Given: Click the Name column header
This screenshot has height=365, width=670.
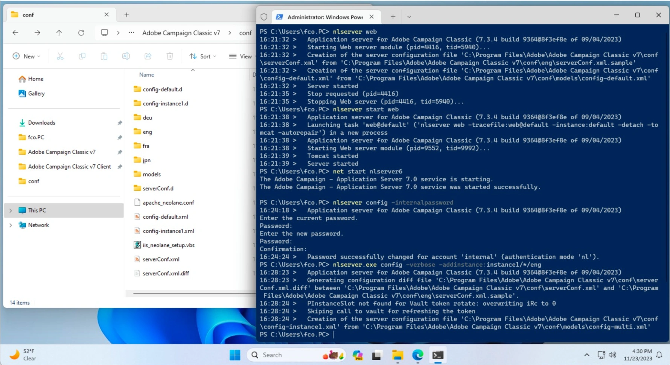Looking at the screenshot, I should [x=146, y=75].
